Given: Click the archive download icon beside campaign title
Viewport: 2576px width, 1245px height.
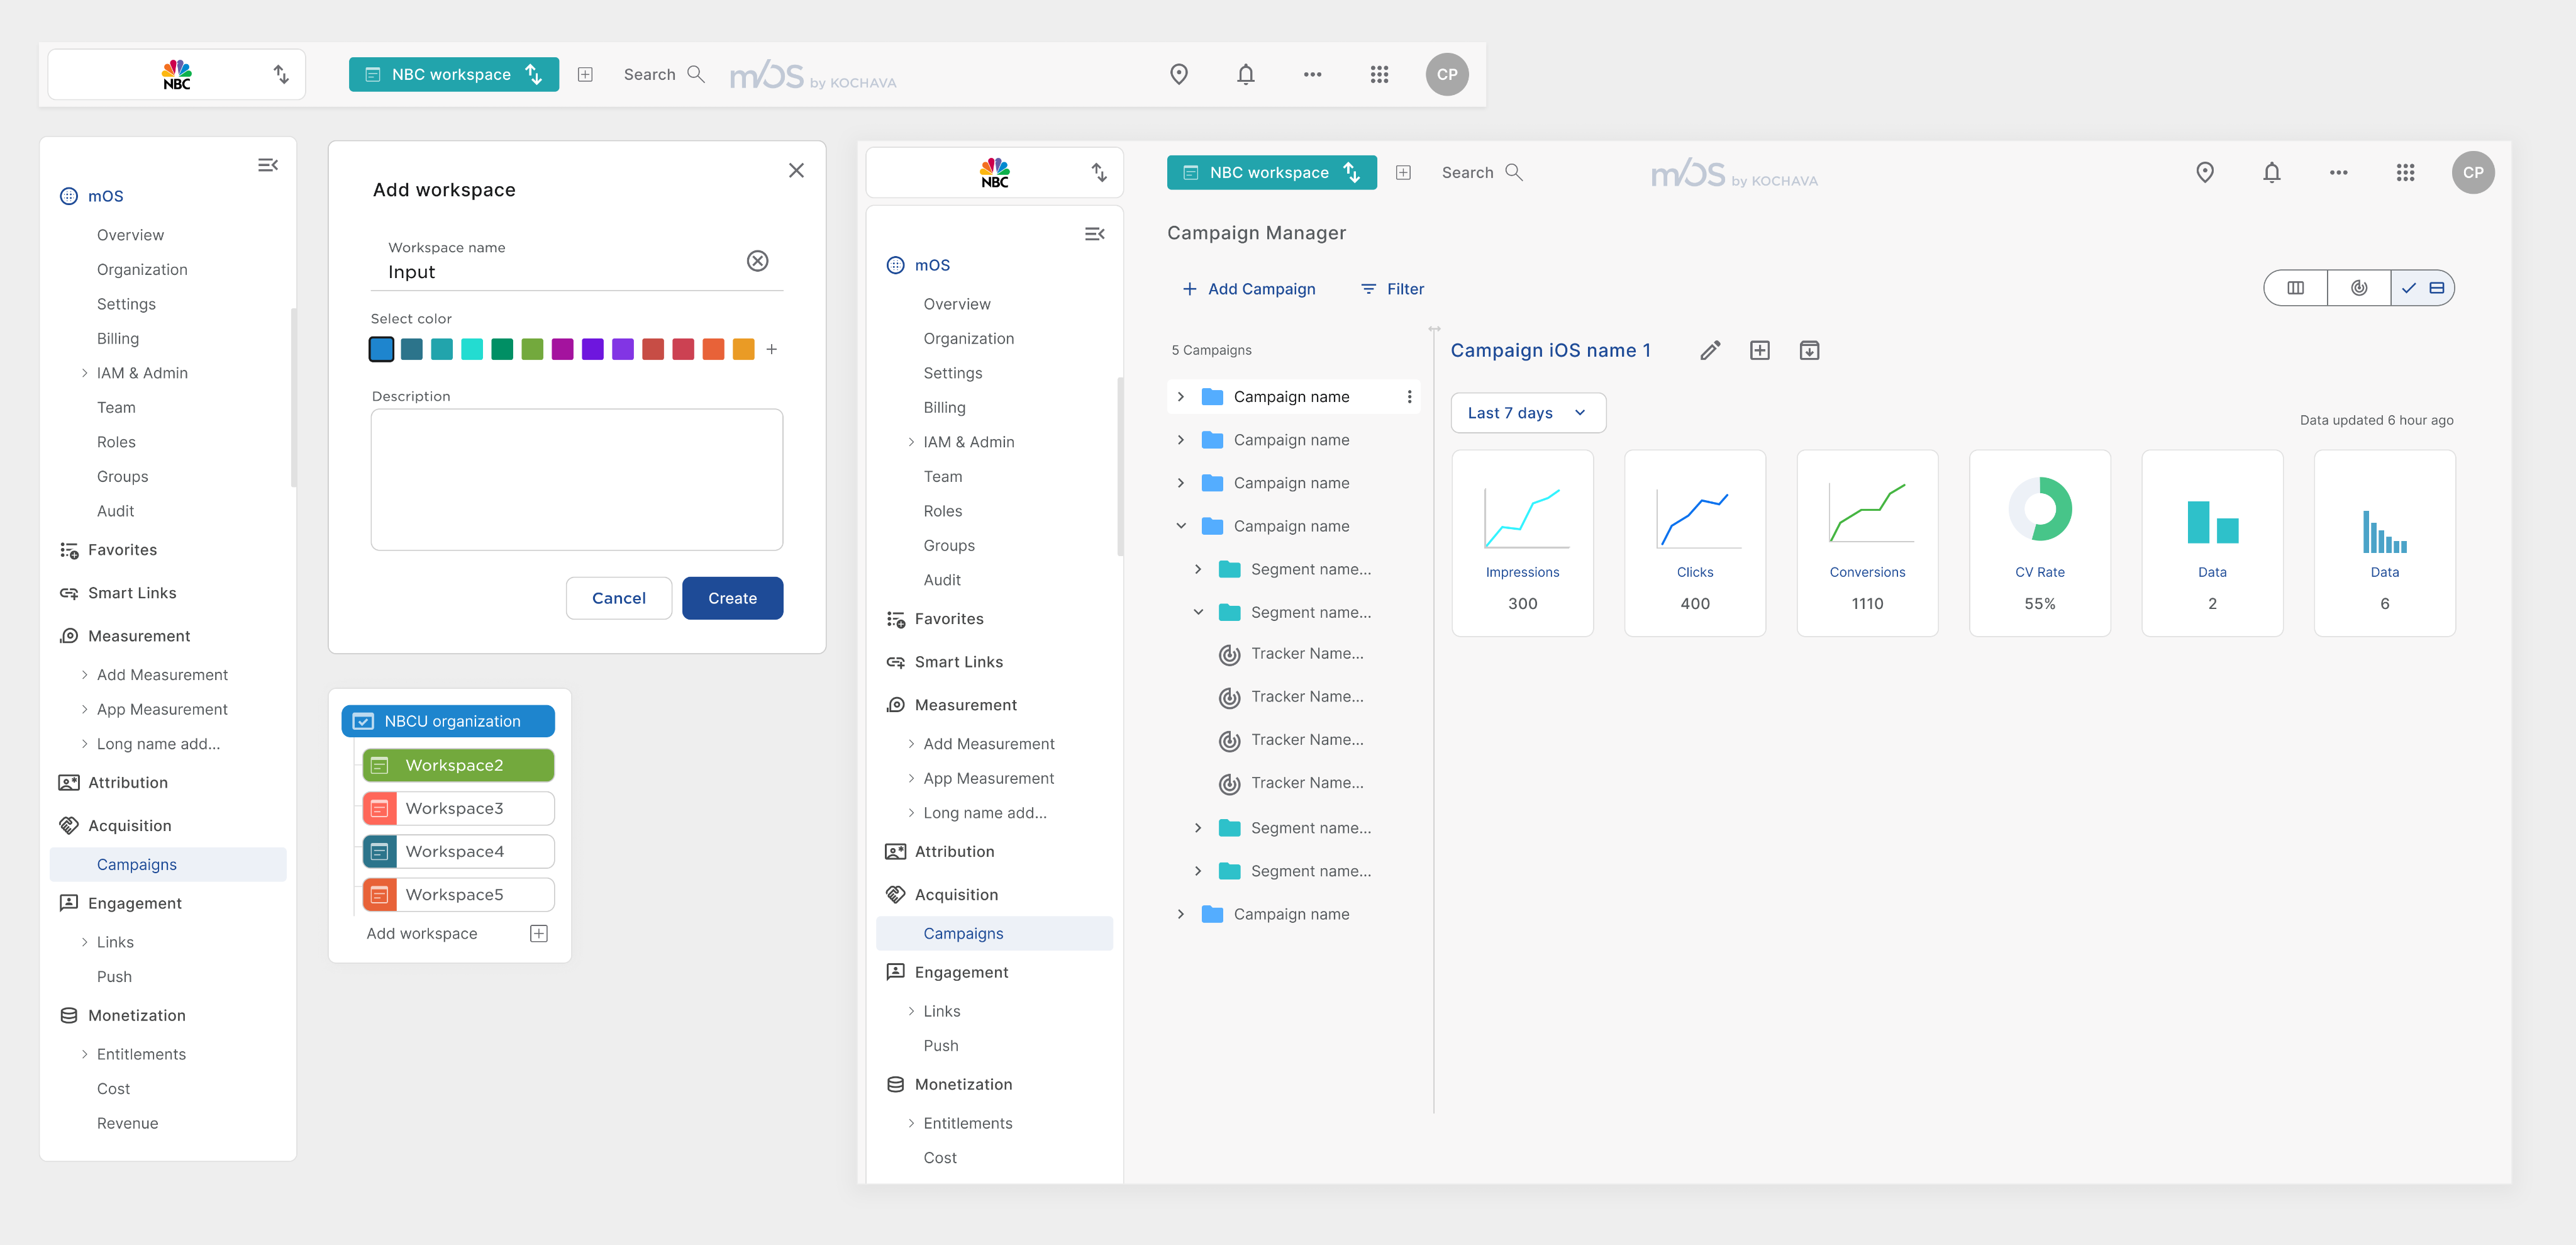Looking at the screenshot, I should point(1809,350).
